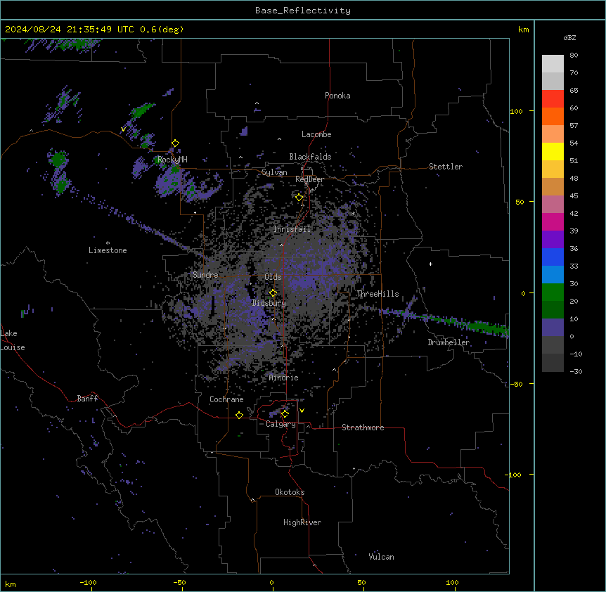This screenshot has height=592, width=606.
Task: Select the blue 33-36 dBZ legend swatch
Action: pyautogui.click(x=553, y=257)
